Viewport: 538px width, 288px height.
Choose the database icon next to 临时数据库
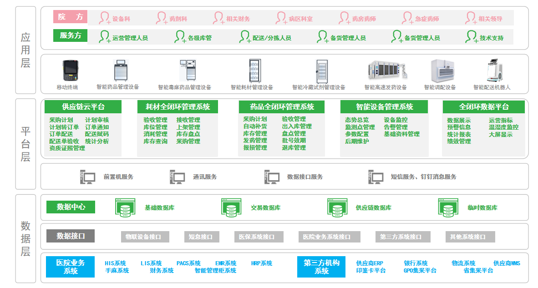coord(448,208)
